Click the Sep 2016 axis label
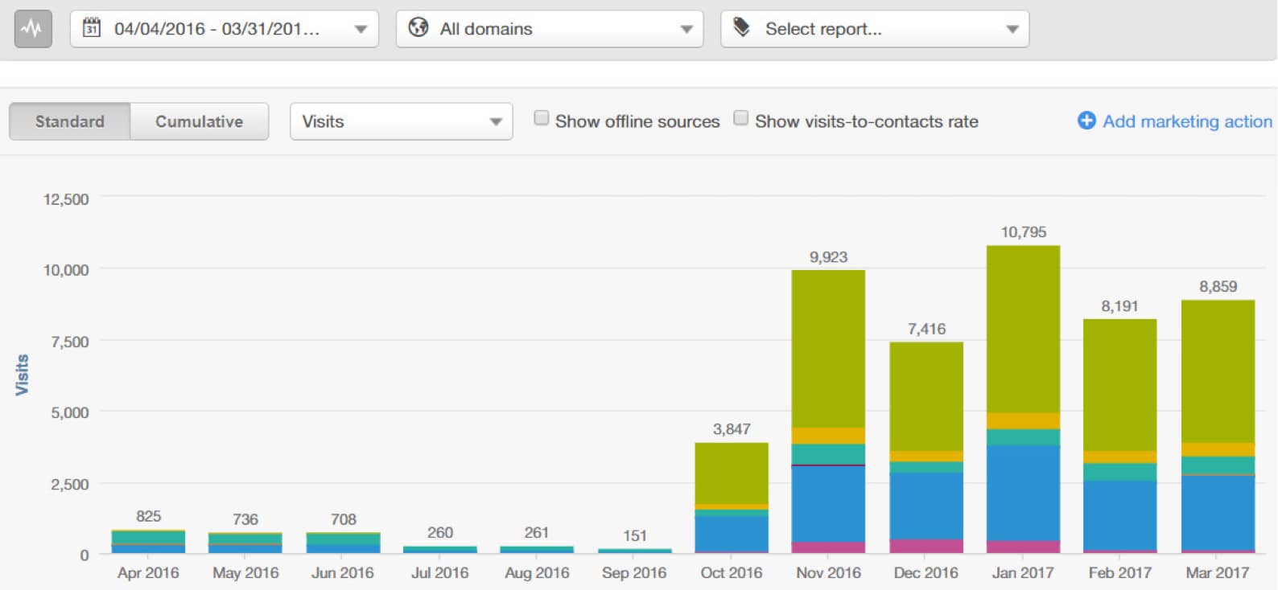The height and width of the screenshot is (590, 1278). click(634, 572)
